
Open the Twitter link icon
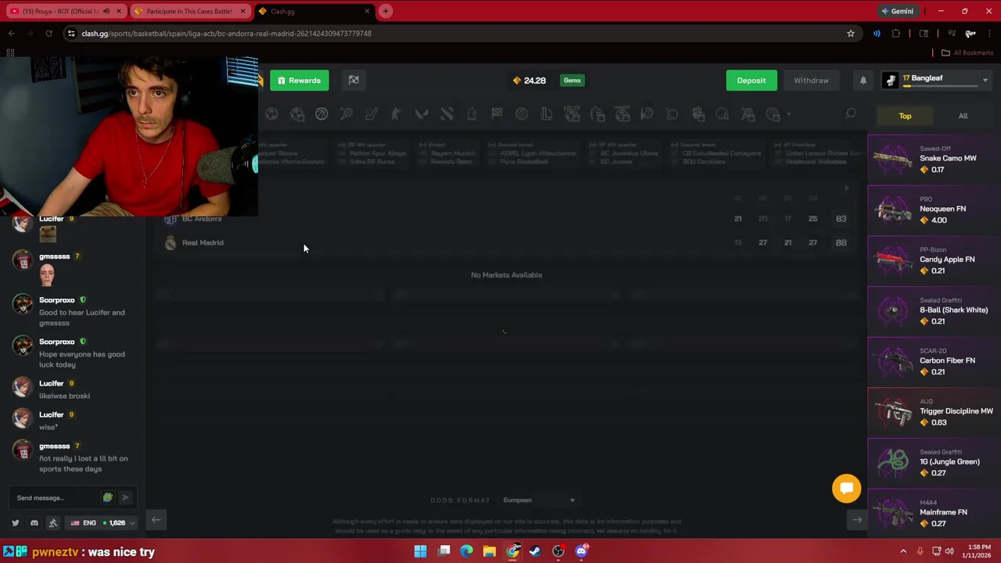[15, 522]
